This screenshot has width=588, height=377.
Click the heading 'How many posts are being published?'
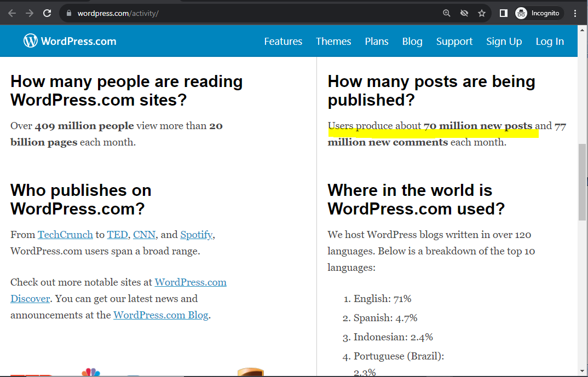[x=431, y=91]
